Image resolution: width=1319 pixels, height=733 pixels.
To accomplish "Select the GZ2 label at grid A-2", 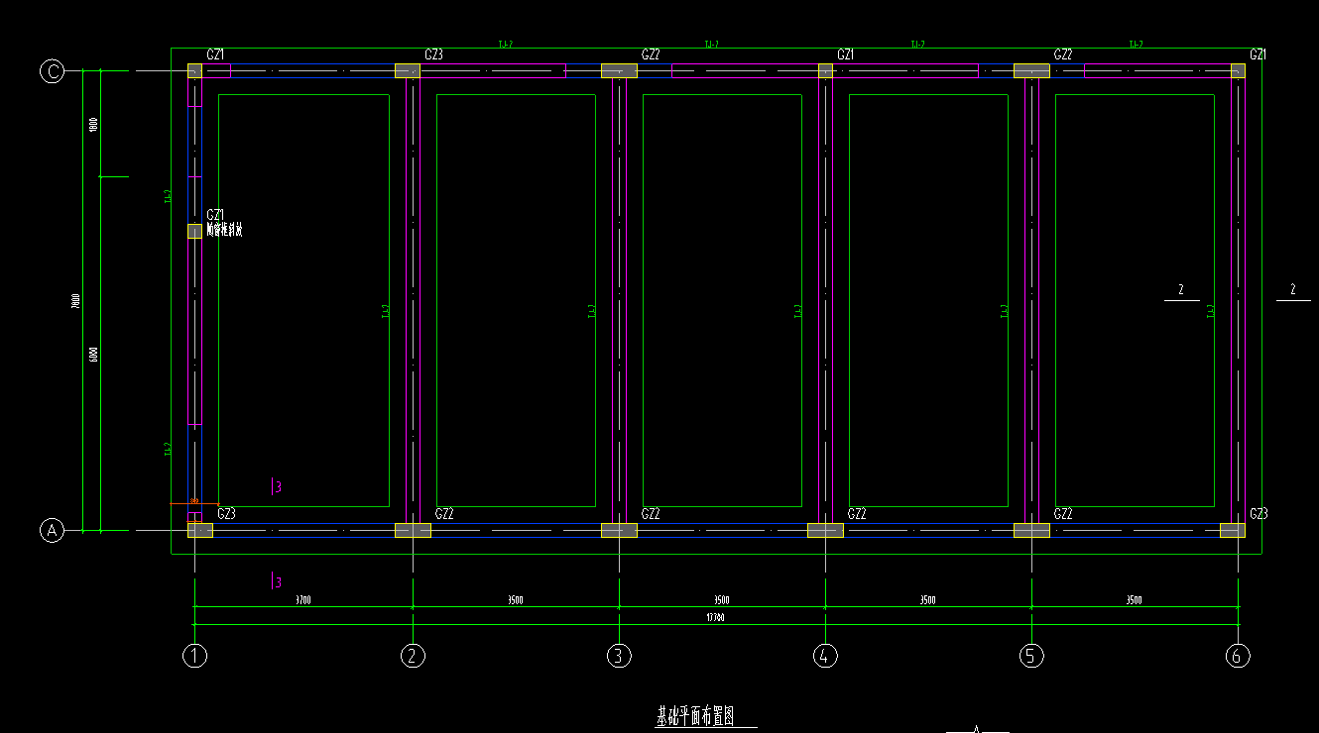I will point(444,514).
